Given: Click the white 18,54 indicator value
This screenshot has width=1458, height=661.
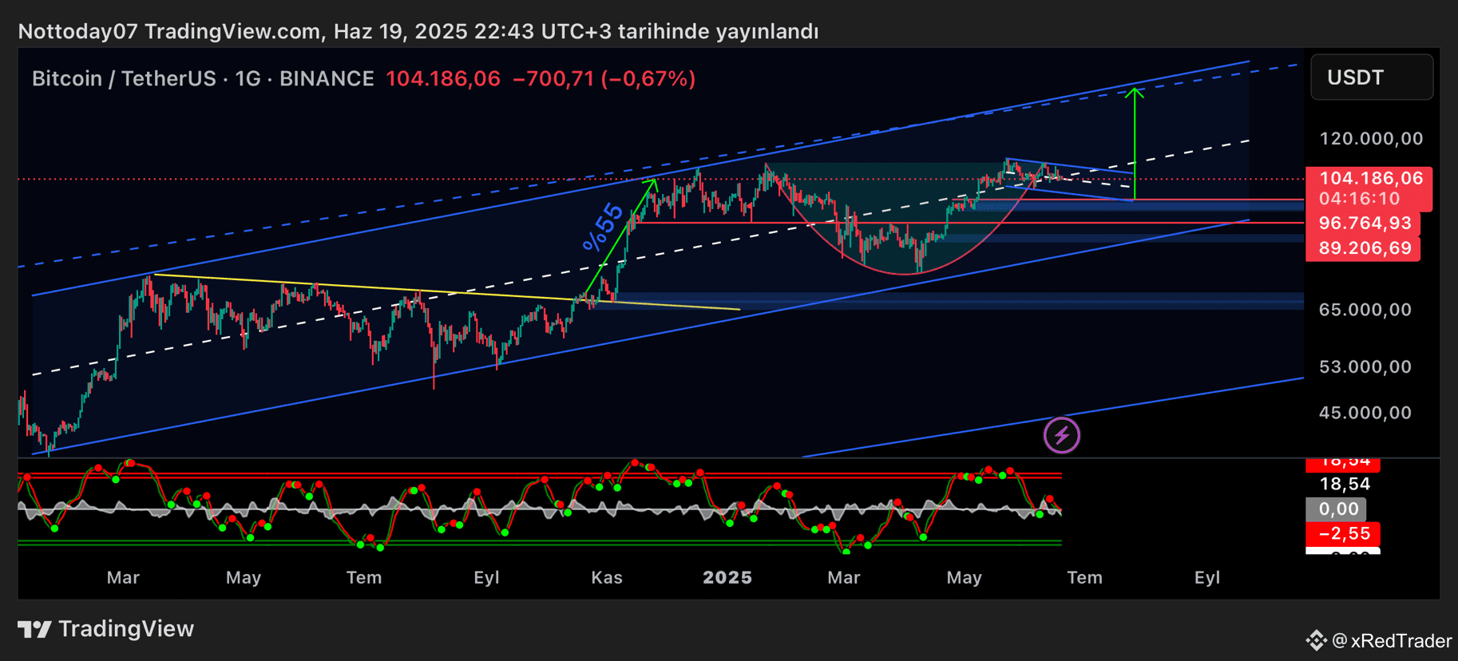Looking at the screenshot, I should (x=1345, y=484).
